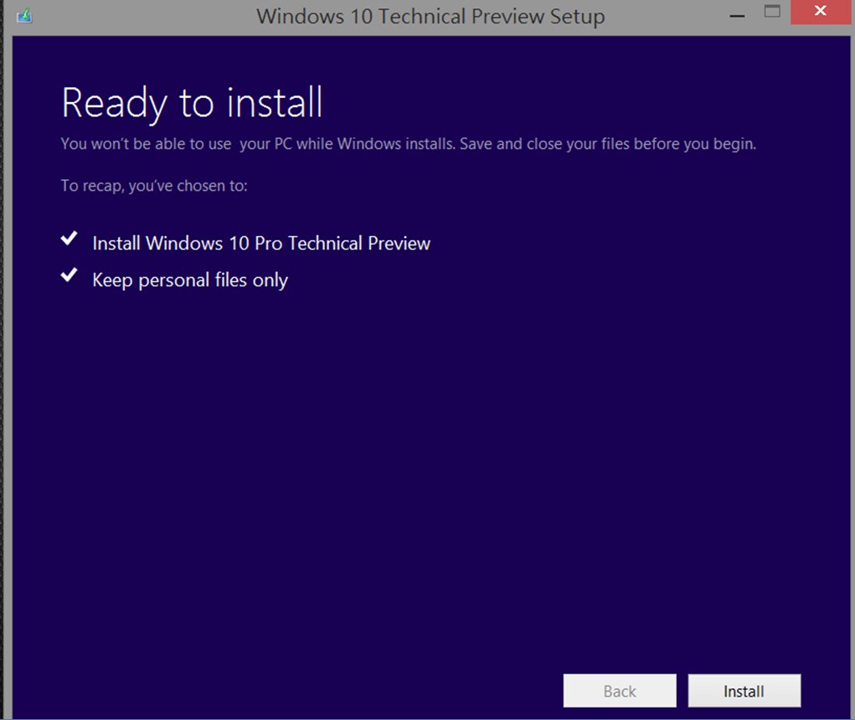The height and width of the screenshot is (720, 855).
Task: Maximize the Technical Preview Setup window
Action: [772, 12]
